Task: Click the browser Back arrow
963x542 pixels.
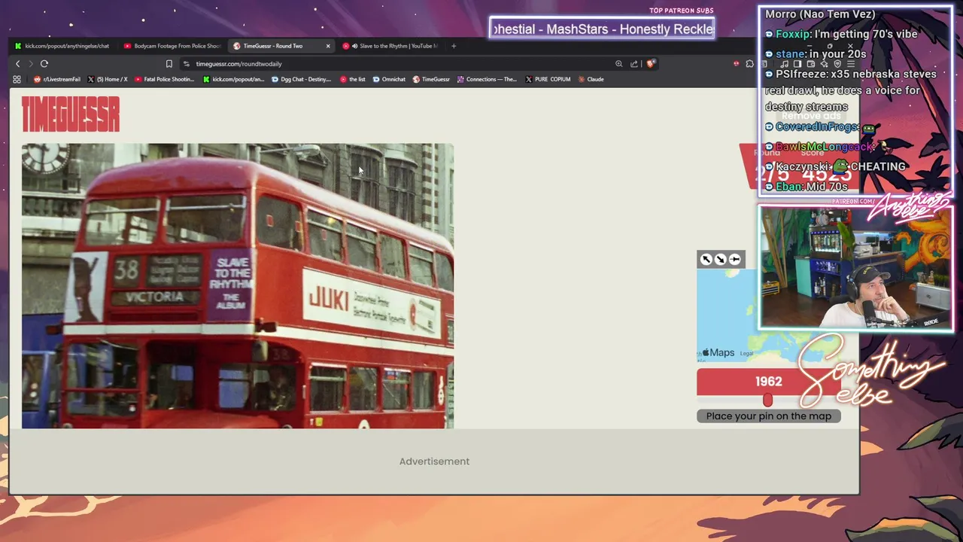Action: [x=18, y=64]
